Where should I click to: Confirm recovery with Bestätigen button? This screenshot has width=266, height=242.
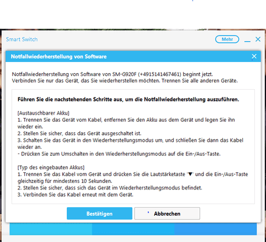coord(99,214)
